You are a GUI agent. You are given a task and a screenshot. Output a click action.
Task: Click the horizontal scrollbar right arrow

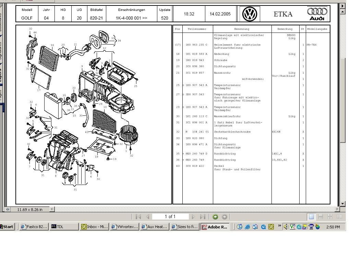point(337,209)
